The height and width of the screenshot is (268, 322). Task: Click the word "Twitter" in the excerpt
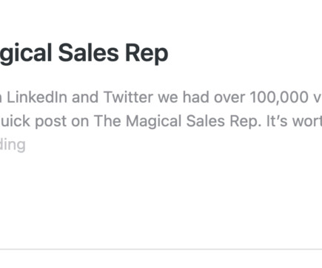[128, 97]
